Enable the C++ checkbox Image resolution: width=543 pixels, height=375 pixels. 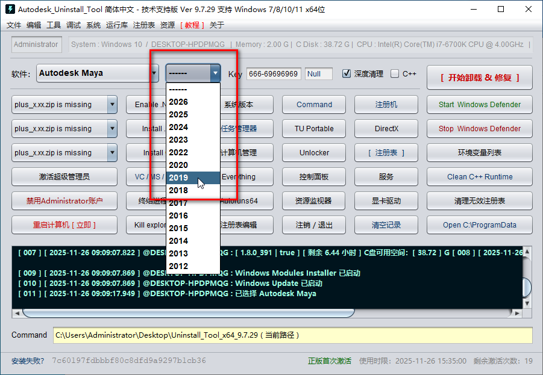394,73
